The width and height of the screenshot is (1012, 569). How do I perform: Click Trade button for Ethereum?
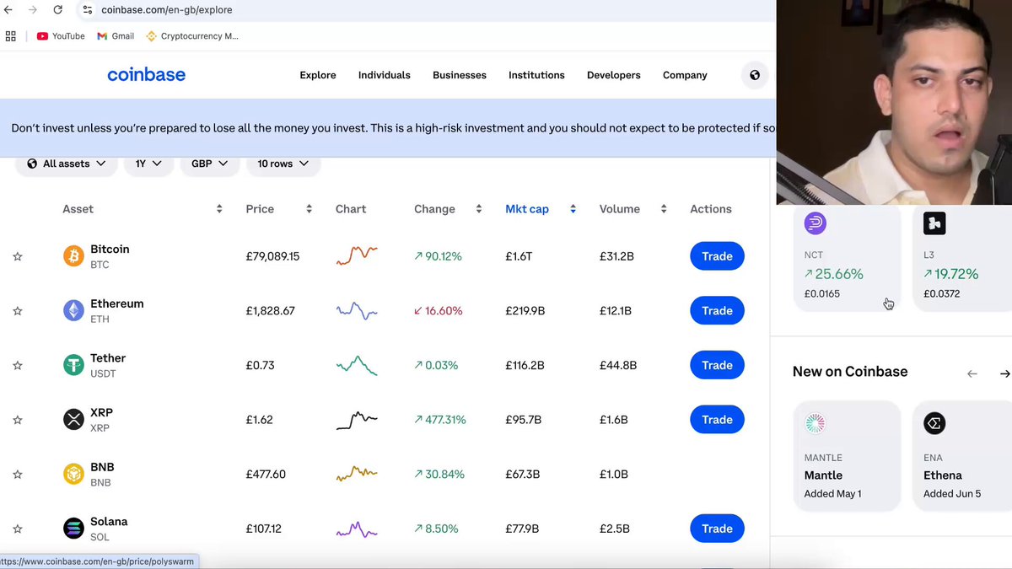tap(717, 311)
